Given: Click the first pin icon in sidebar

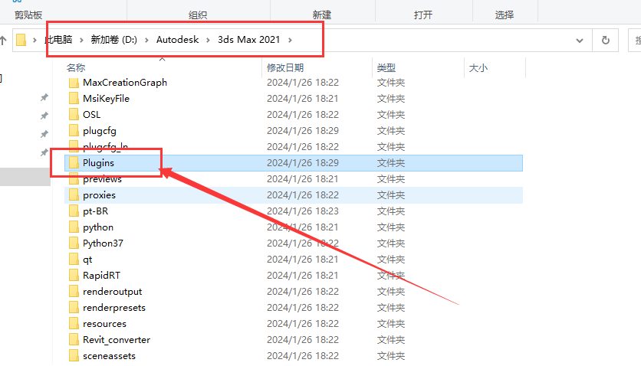Looking at the screenshot, I should coord(44,97).
